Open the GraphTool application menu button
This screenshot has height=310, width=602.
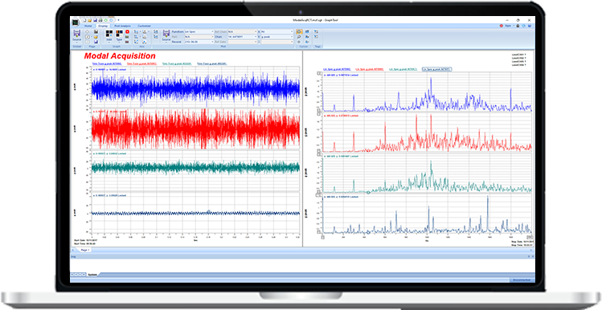[x=76, y=22]
